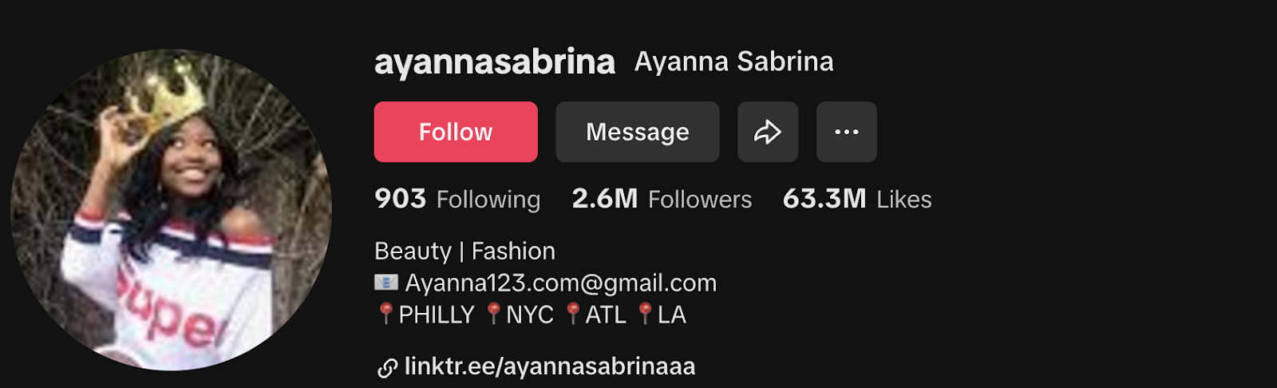Screen dimensions: 1277x388
Task: Open the three-dot more options menu
Action: pyautogui.click(x=847, y=132)
